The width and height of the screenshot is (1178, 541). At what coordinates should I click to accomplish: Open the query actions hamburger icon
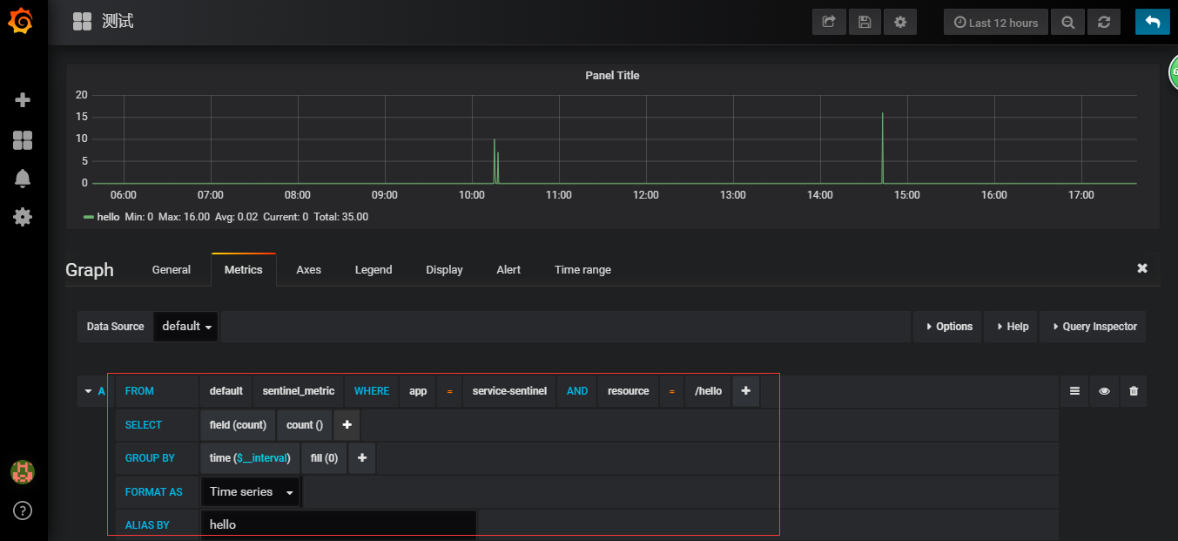pos(1074,390)
